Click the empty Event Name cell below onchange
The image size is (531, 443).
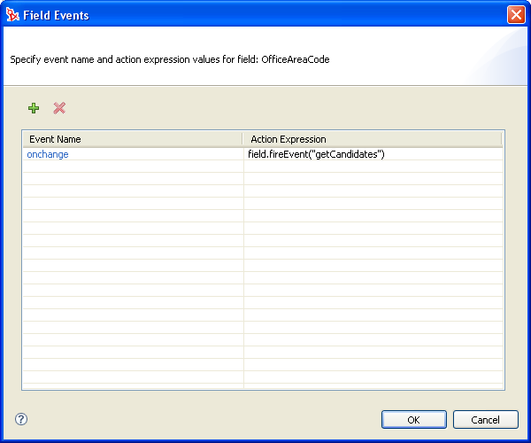(x=133, y=167)
